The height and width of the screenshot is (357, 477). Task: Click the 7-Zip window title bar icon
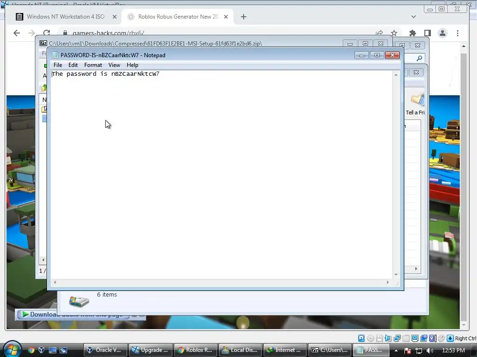tap(43, 43)
